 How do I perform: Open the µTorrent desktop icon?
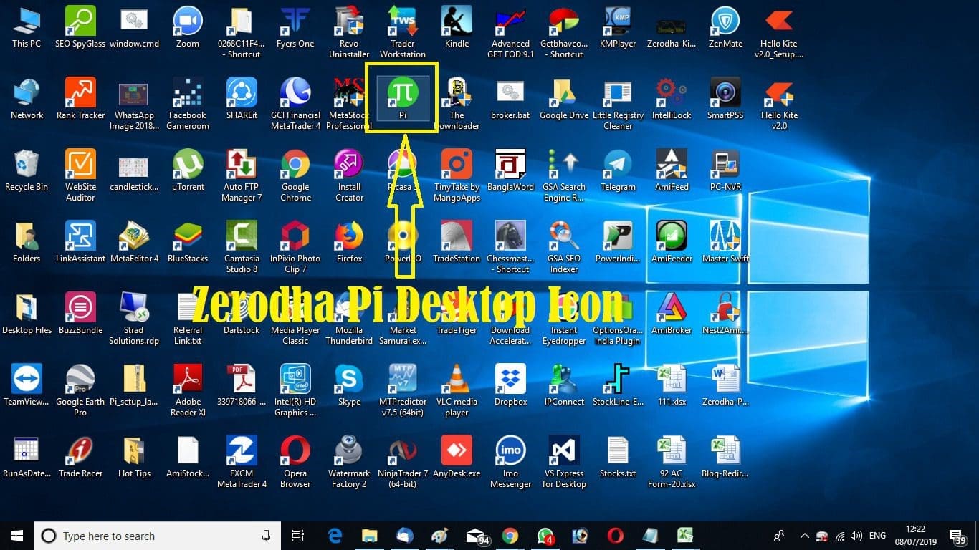[x=188, y=170]
